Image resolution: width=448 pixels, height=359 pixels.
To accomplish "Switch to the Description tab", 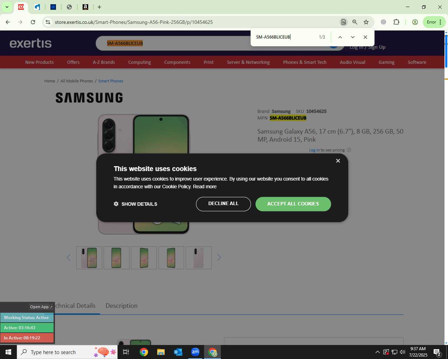I will tap(121, 306).
